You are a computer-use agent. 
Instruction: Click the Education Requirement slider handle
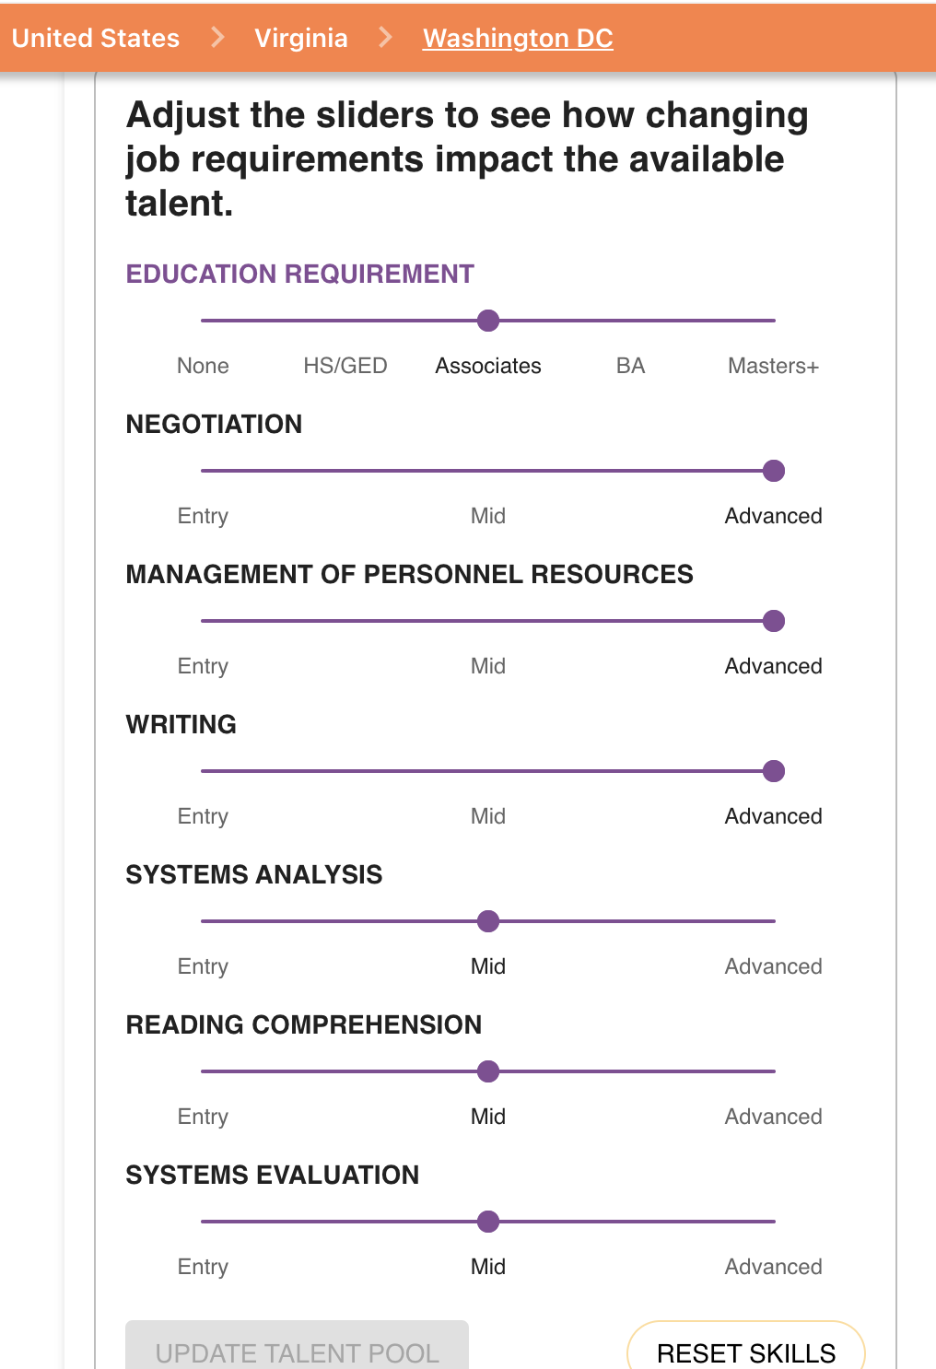click(x=488, y=321)
